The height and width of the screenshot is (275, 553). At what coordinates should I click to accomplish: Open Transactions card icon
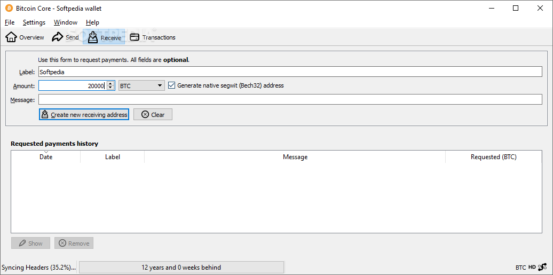tap(135, 37)
